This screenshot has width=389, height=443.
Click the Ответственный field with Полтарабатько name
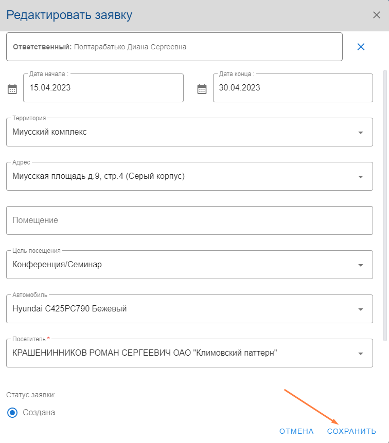174,47
